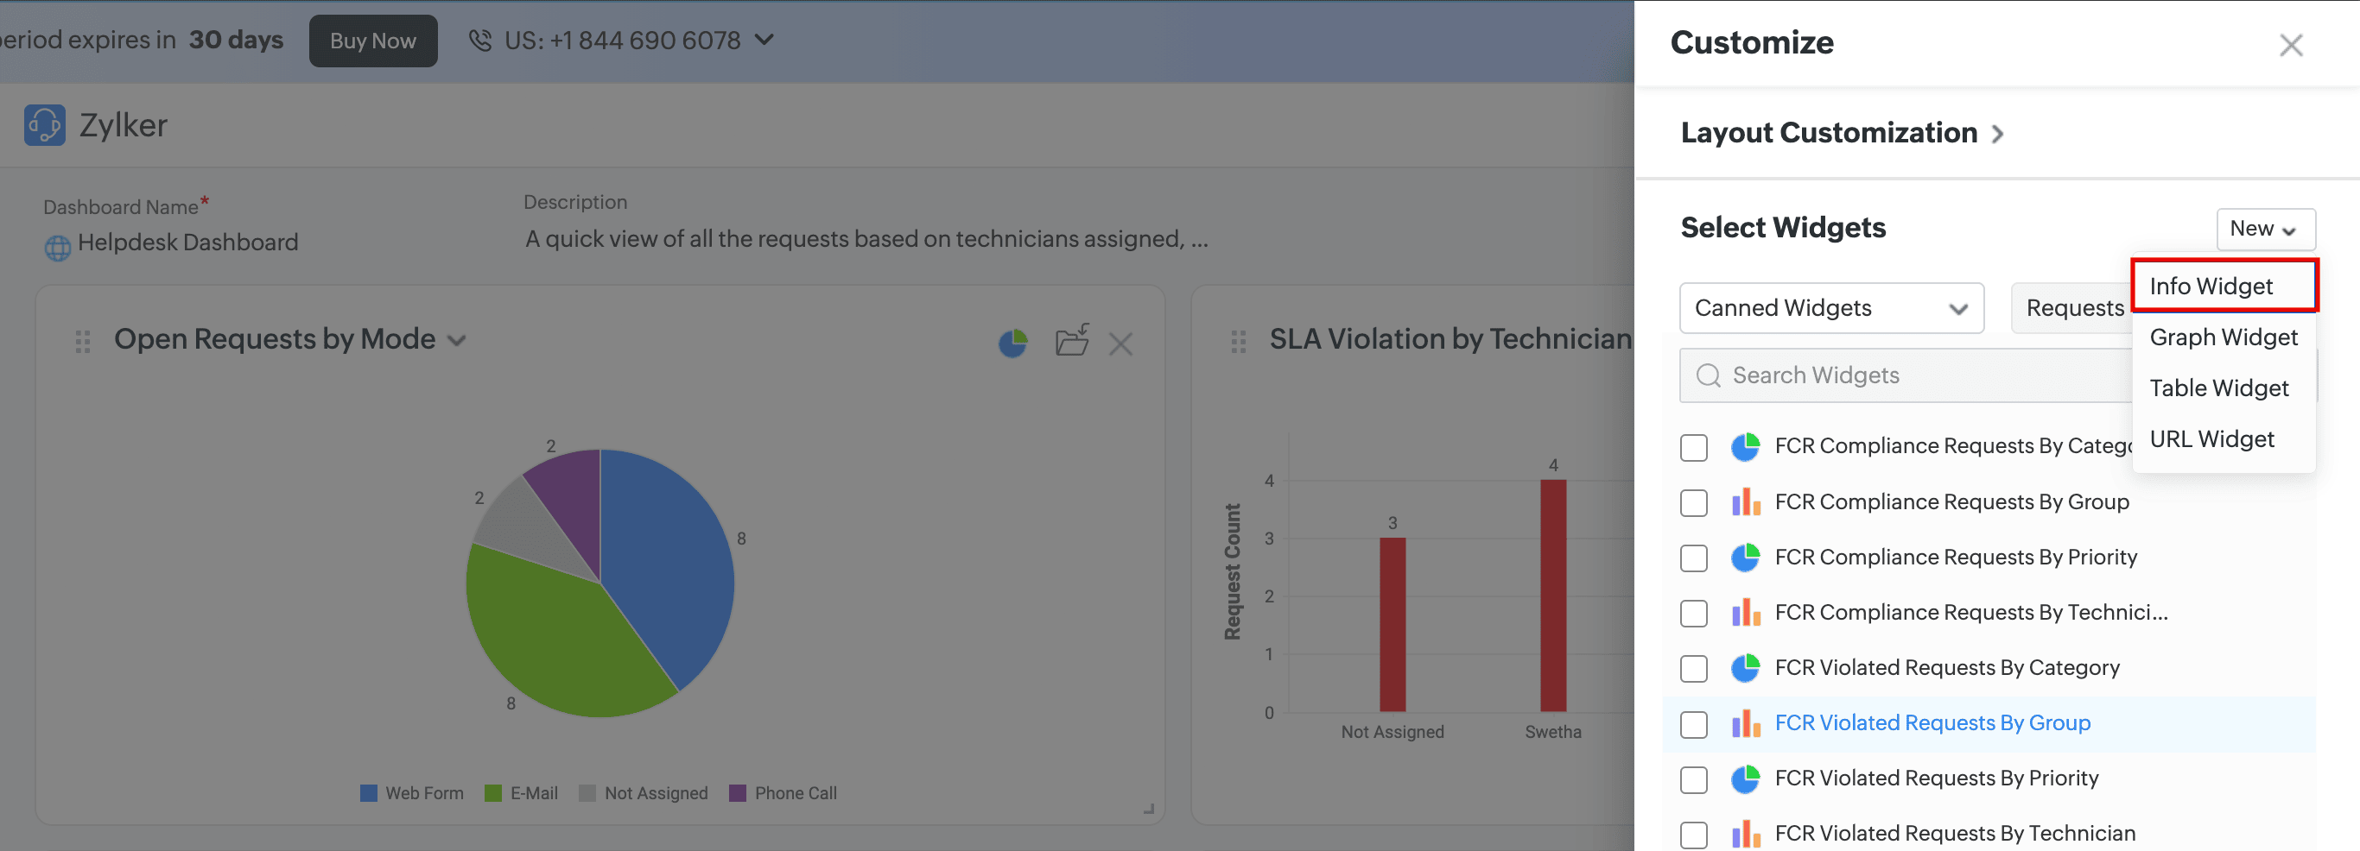Screen dimensions: 2360x851
Task: Click the open folder icon on widget
Action: [1071, 341]
